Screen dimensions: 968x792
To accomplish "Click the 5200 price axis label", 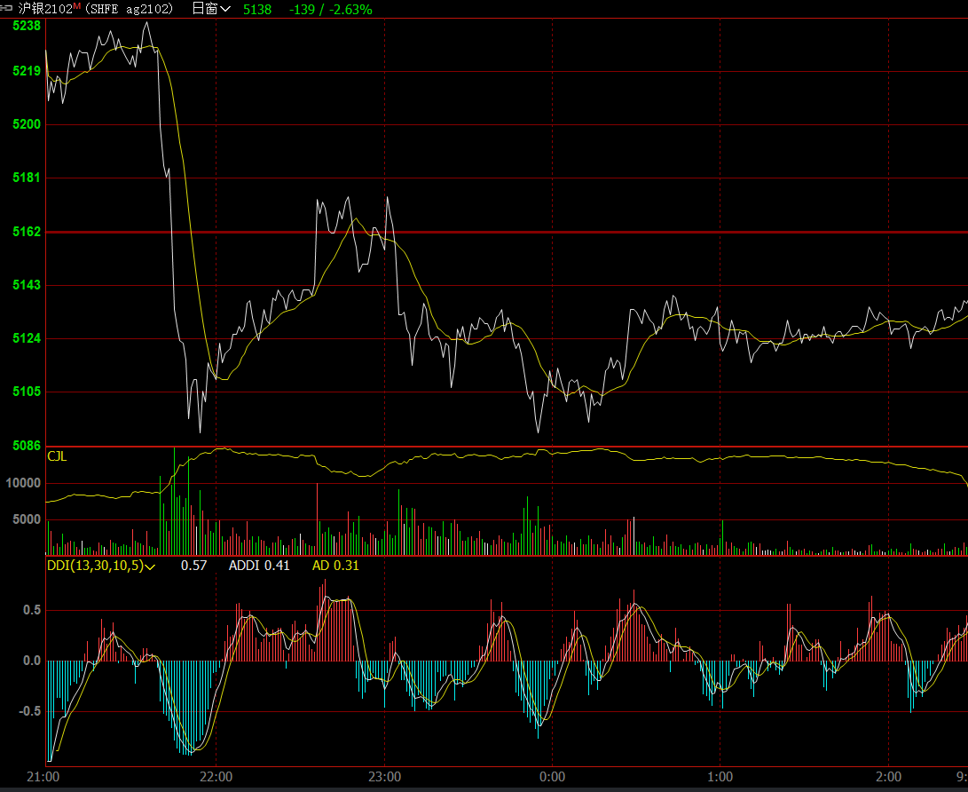I will point(27,124).
